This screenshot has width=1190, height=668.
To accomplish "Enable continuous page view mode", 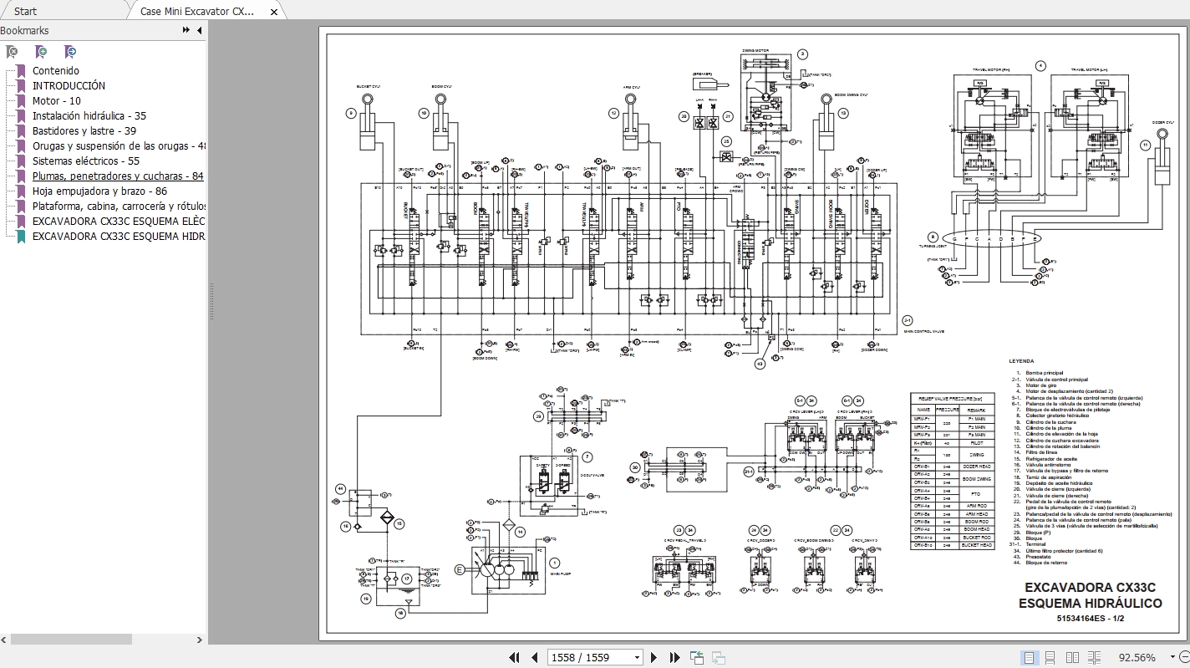I will [1051, 658].
